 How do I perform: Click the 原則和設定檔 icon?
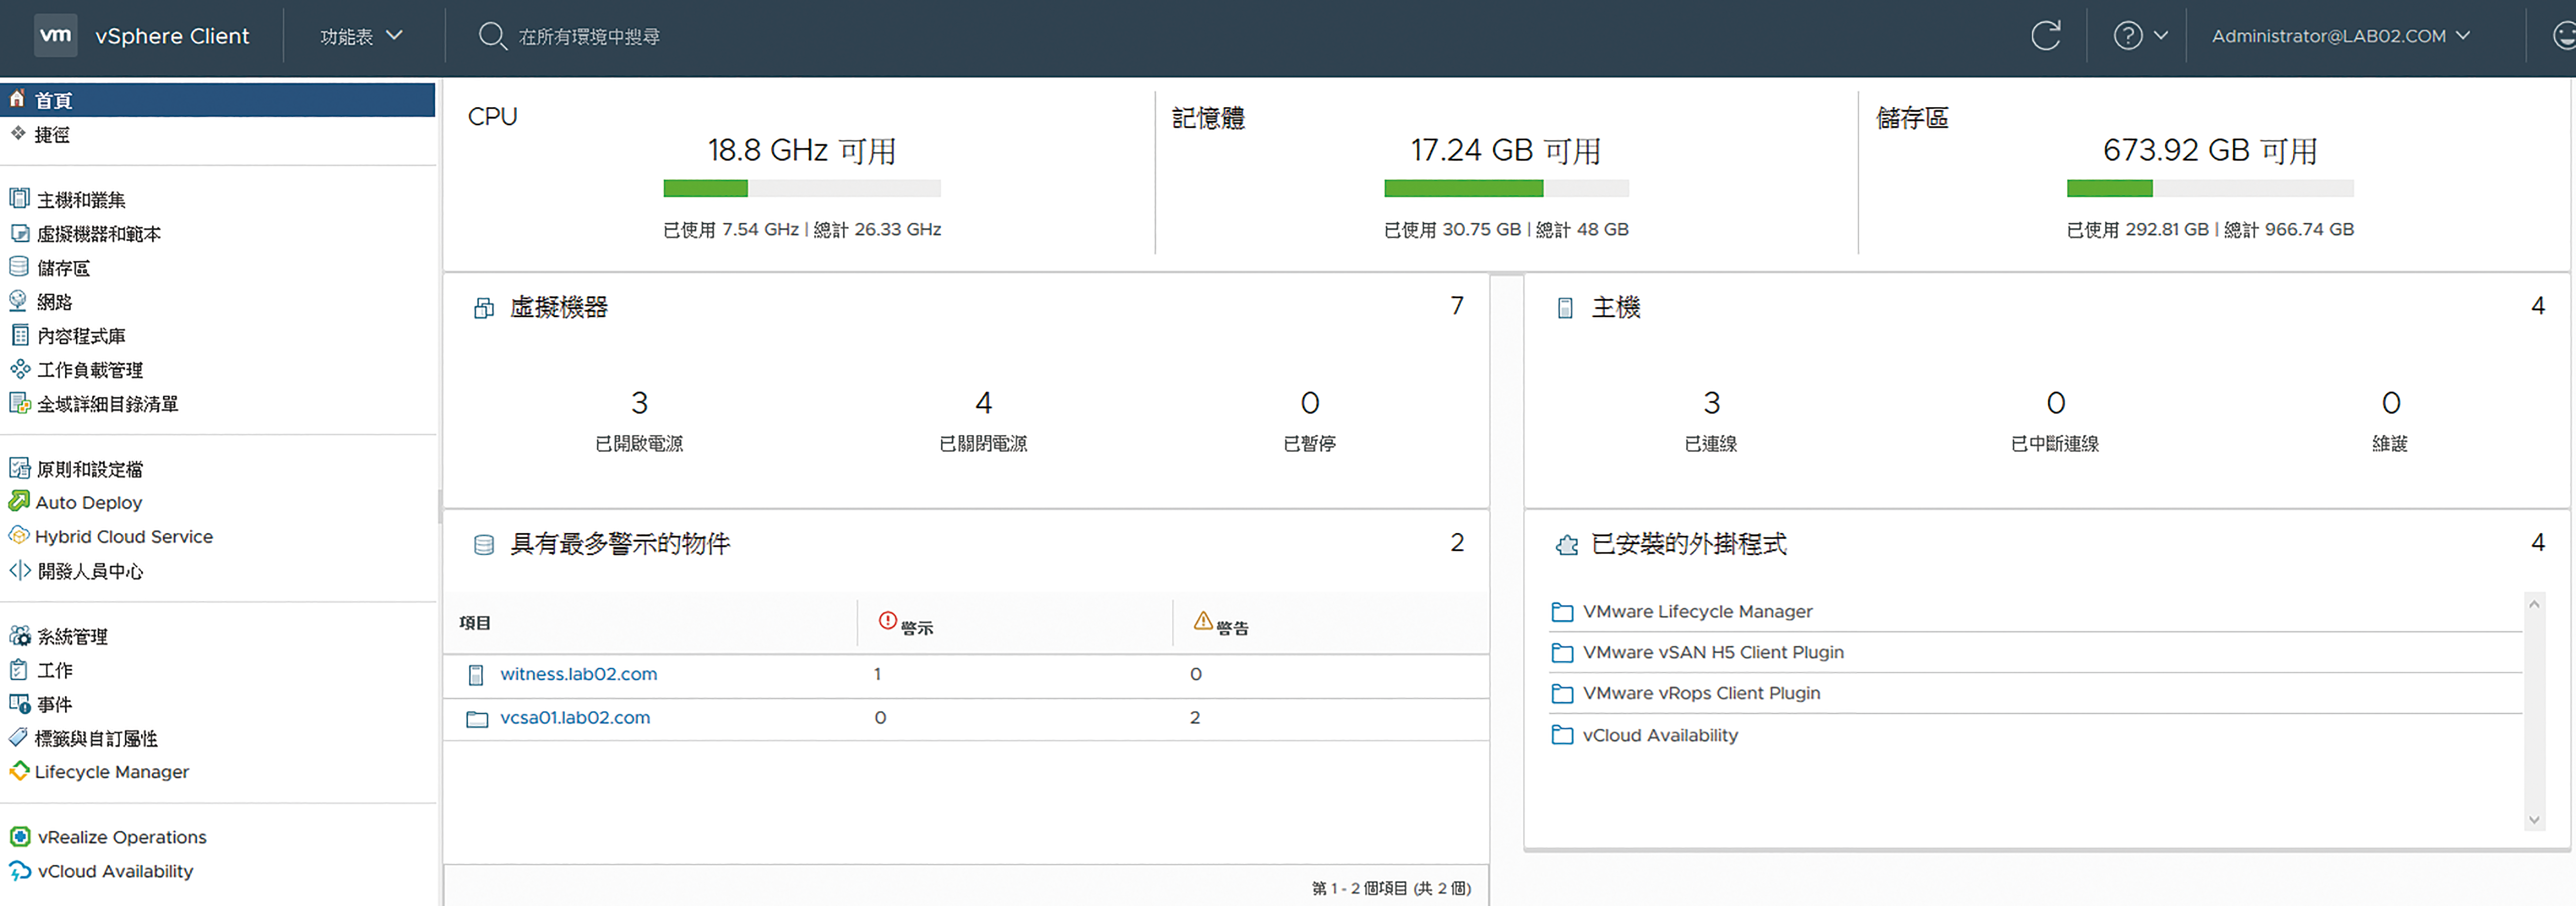[19, 468]
